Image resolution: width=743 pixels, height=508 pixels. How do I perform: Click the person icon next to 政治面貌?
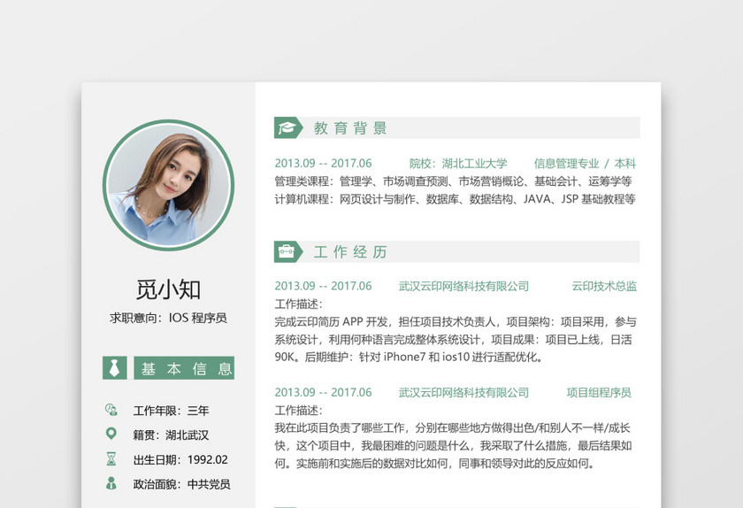pyautogui.click(x=111, y=483)
